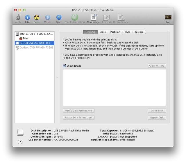Toggle the Show details checkbox
This screenshot has width=186, height=164.
point(64,65)
